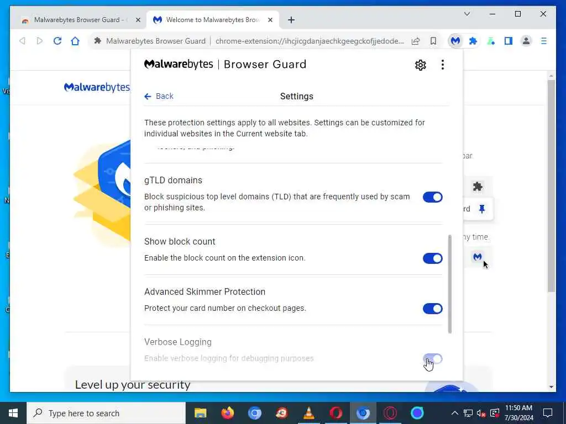The height and width of the screenshot is (424, 566).
Task: Open the Extensions puzzle icon in toolbar
Action: (x=473, y=41)
